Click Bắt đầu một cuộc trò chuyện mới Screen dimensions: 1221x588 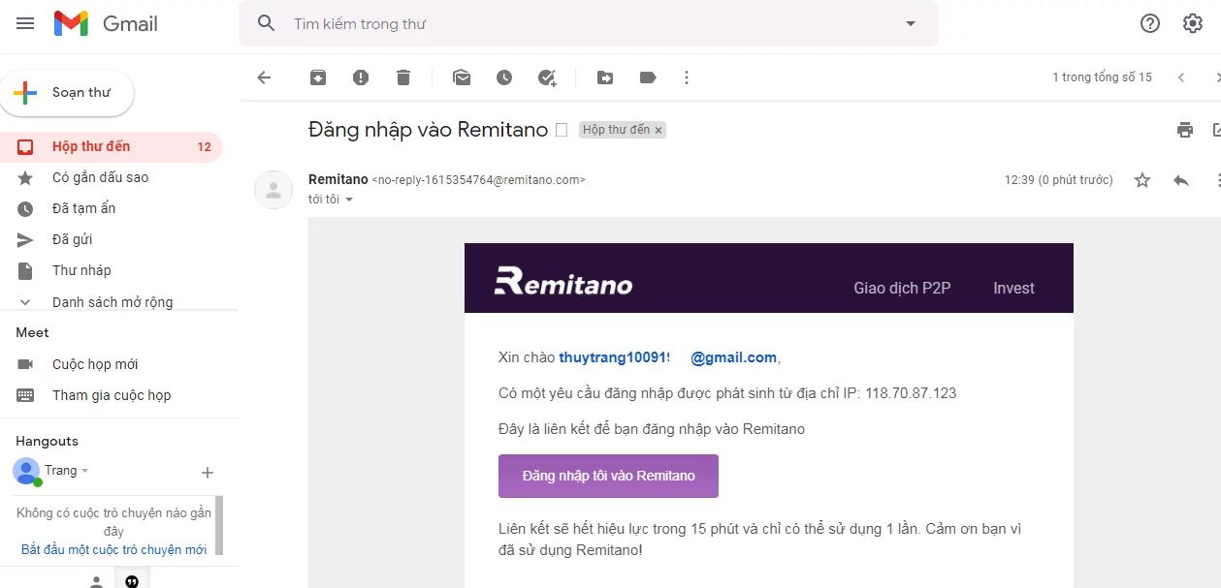(113, 549)
